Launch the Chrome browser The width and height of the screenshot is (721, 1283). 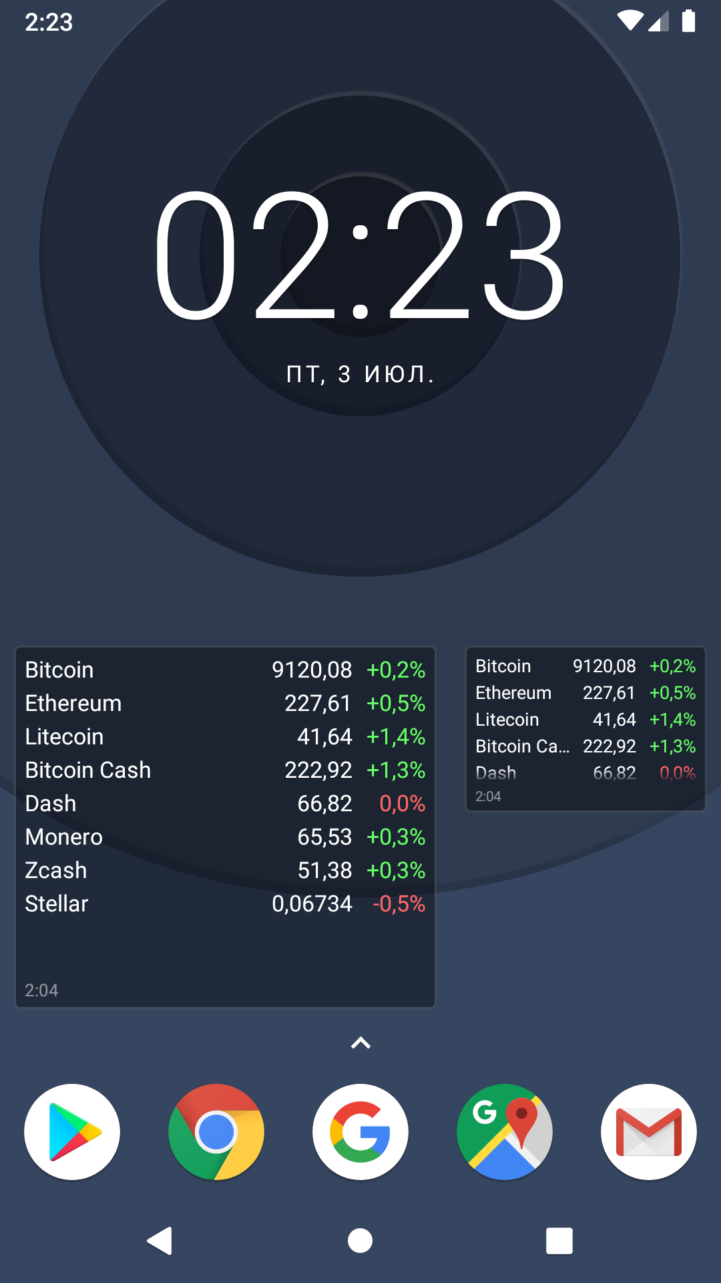pyautogui.click(x=216, y=1132)
